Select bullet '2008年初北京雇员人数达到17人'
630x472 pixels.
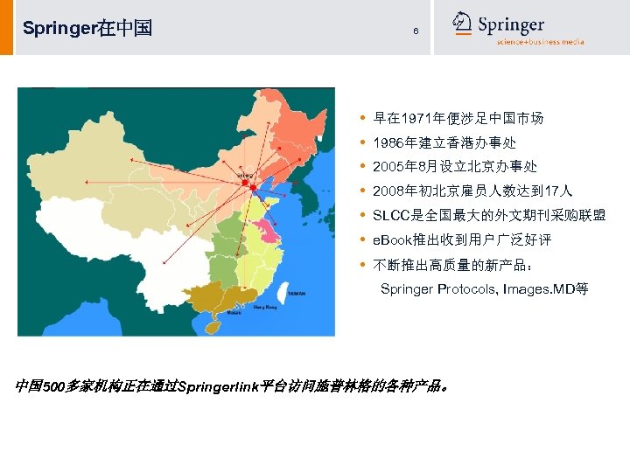472,191
